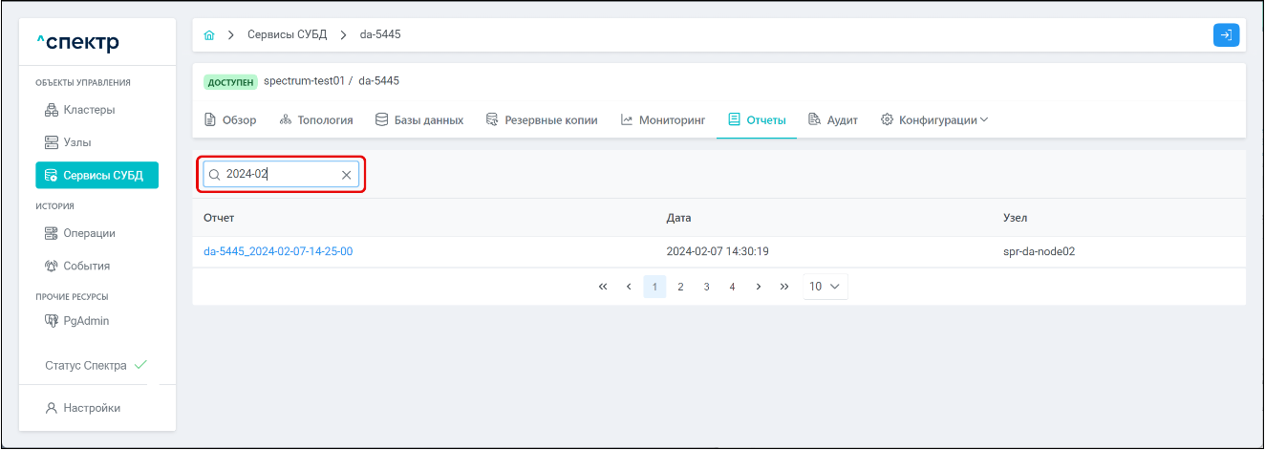Open the page size dropdown showing 10

825,287
